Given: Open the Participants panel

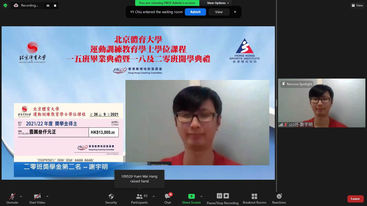Looking at the screenshot, I should (x=139, y=199).
